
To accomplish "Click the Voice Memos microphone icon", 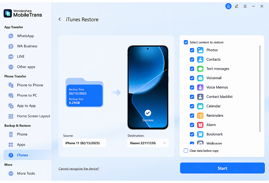I will [200, 87].
